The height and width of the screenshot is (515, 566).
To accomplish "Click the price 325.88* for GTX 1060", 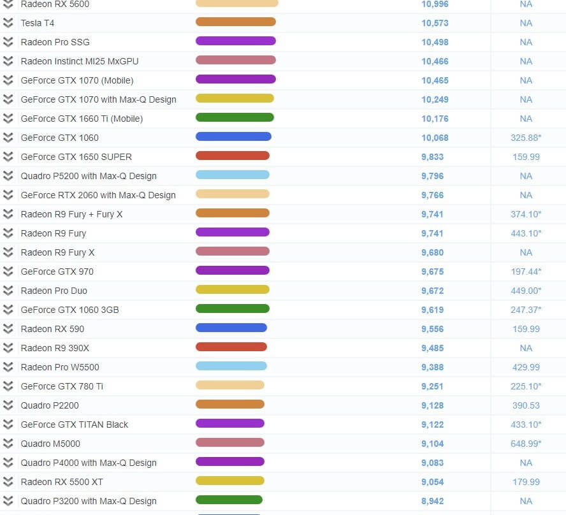I will tap(526, 138).
